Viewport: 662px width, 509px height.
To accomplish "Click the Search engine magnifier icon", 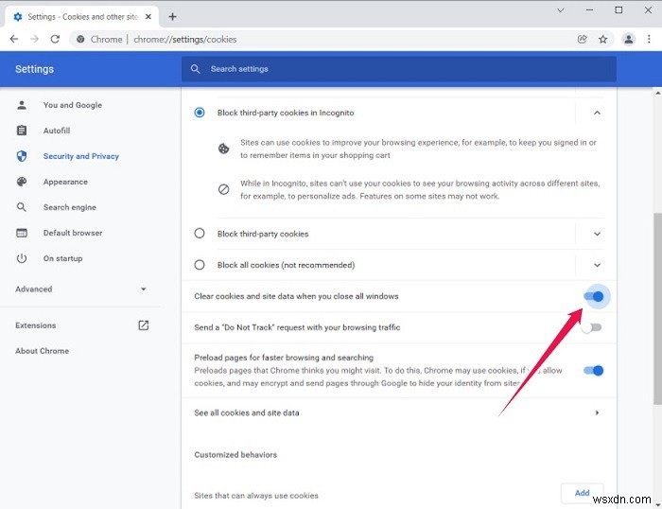I will tap(22, 207).
